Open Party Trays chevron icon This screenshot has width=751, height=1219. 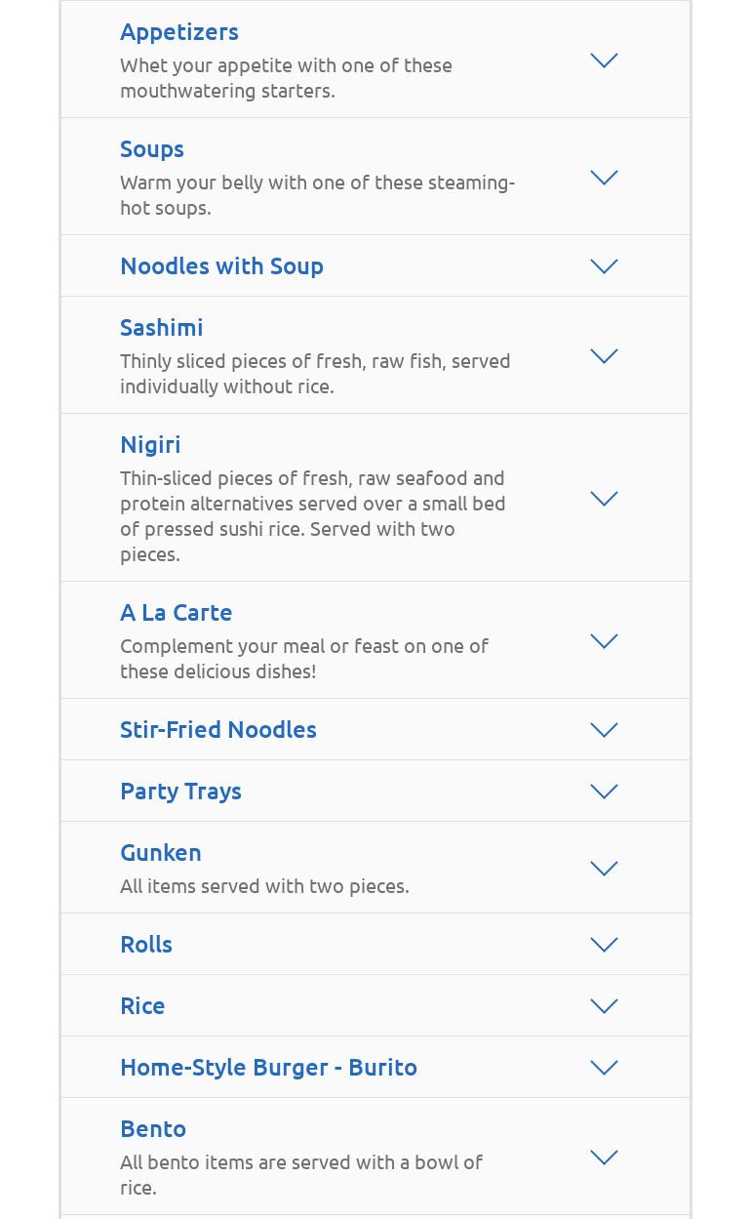[x=604, y=792]
